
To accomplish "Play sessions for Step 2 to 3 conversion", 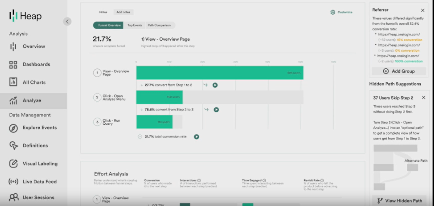I will (x=216, y=110).
